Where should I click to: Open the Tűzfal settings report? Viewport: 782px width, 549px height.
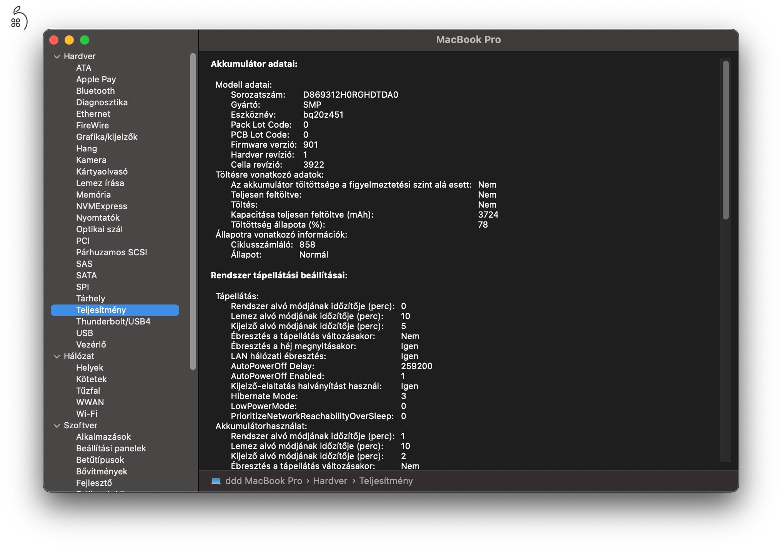coord(88,391)
